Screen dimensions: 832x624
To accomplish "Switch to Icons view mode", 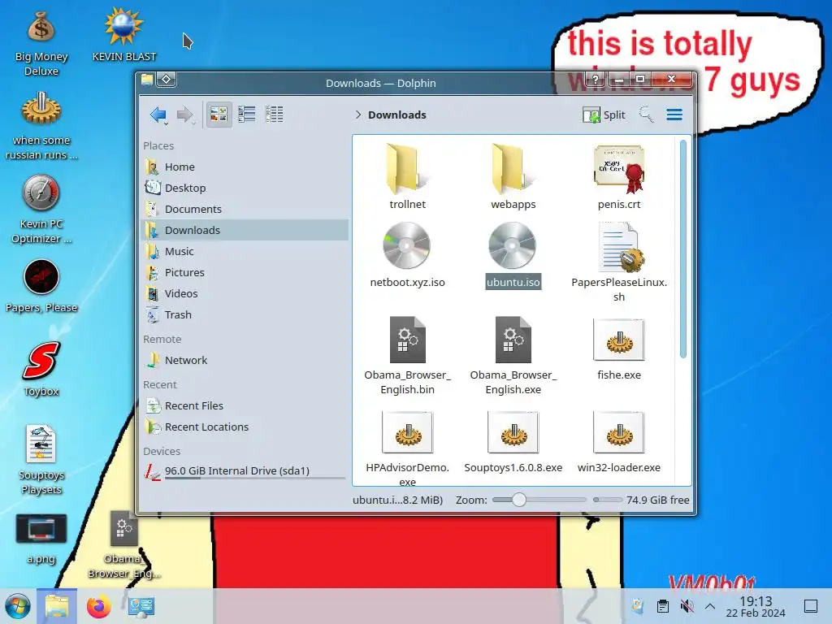I will coord(219,114).
